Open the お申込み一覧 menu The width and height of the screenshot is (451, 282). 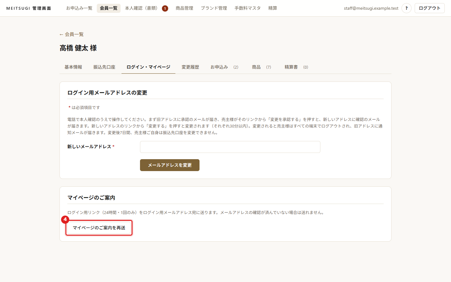pyautogui.click(x=79, y=8)
